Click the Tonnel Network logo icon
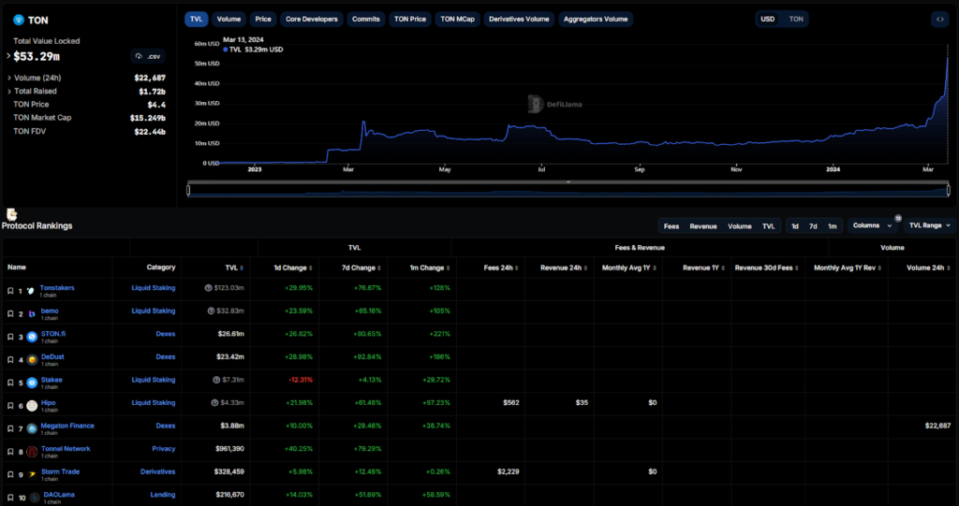This screenshot has height=506, width=959. [32, 452]
